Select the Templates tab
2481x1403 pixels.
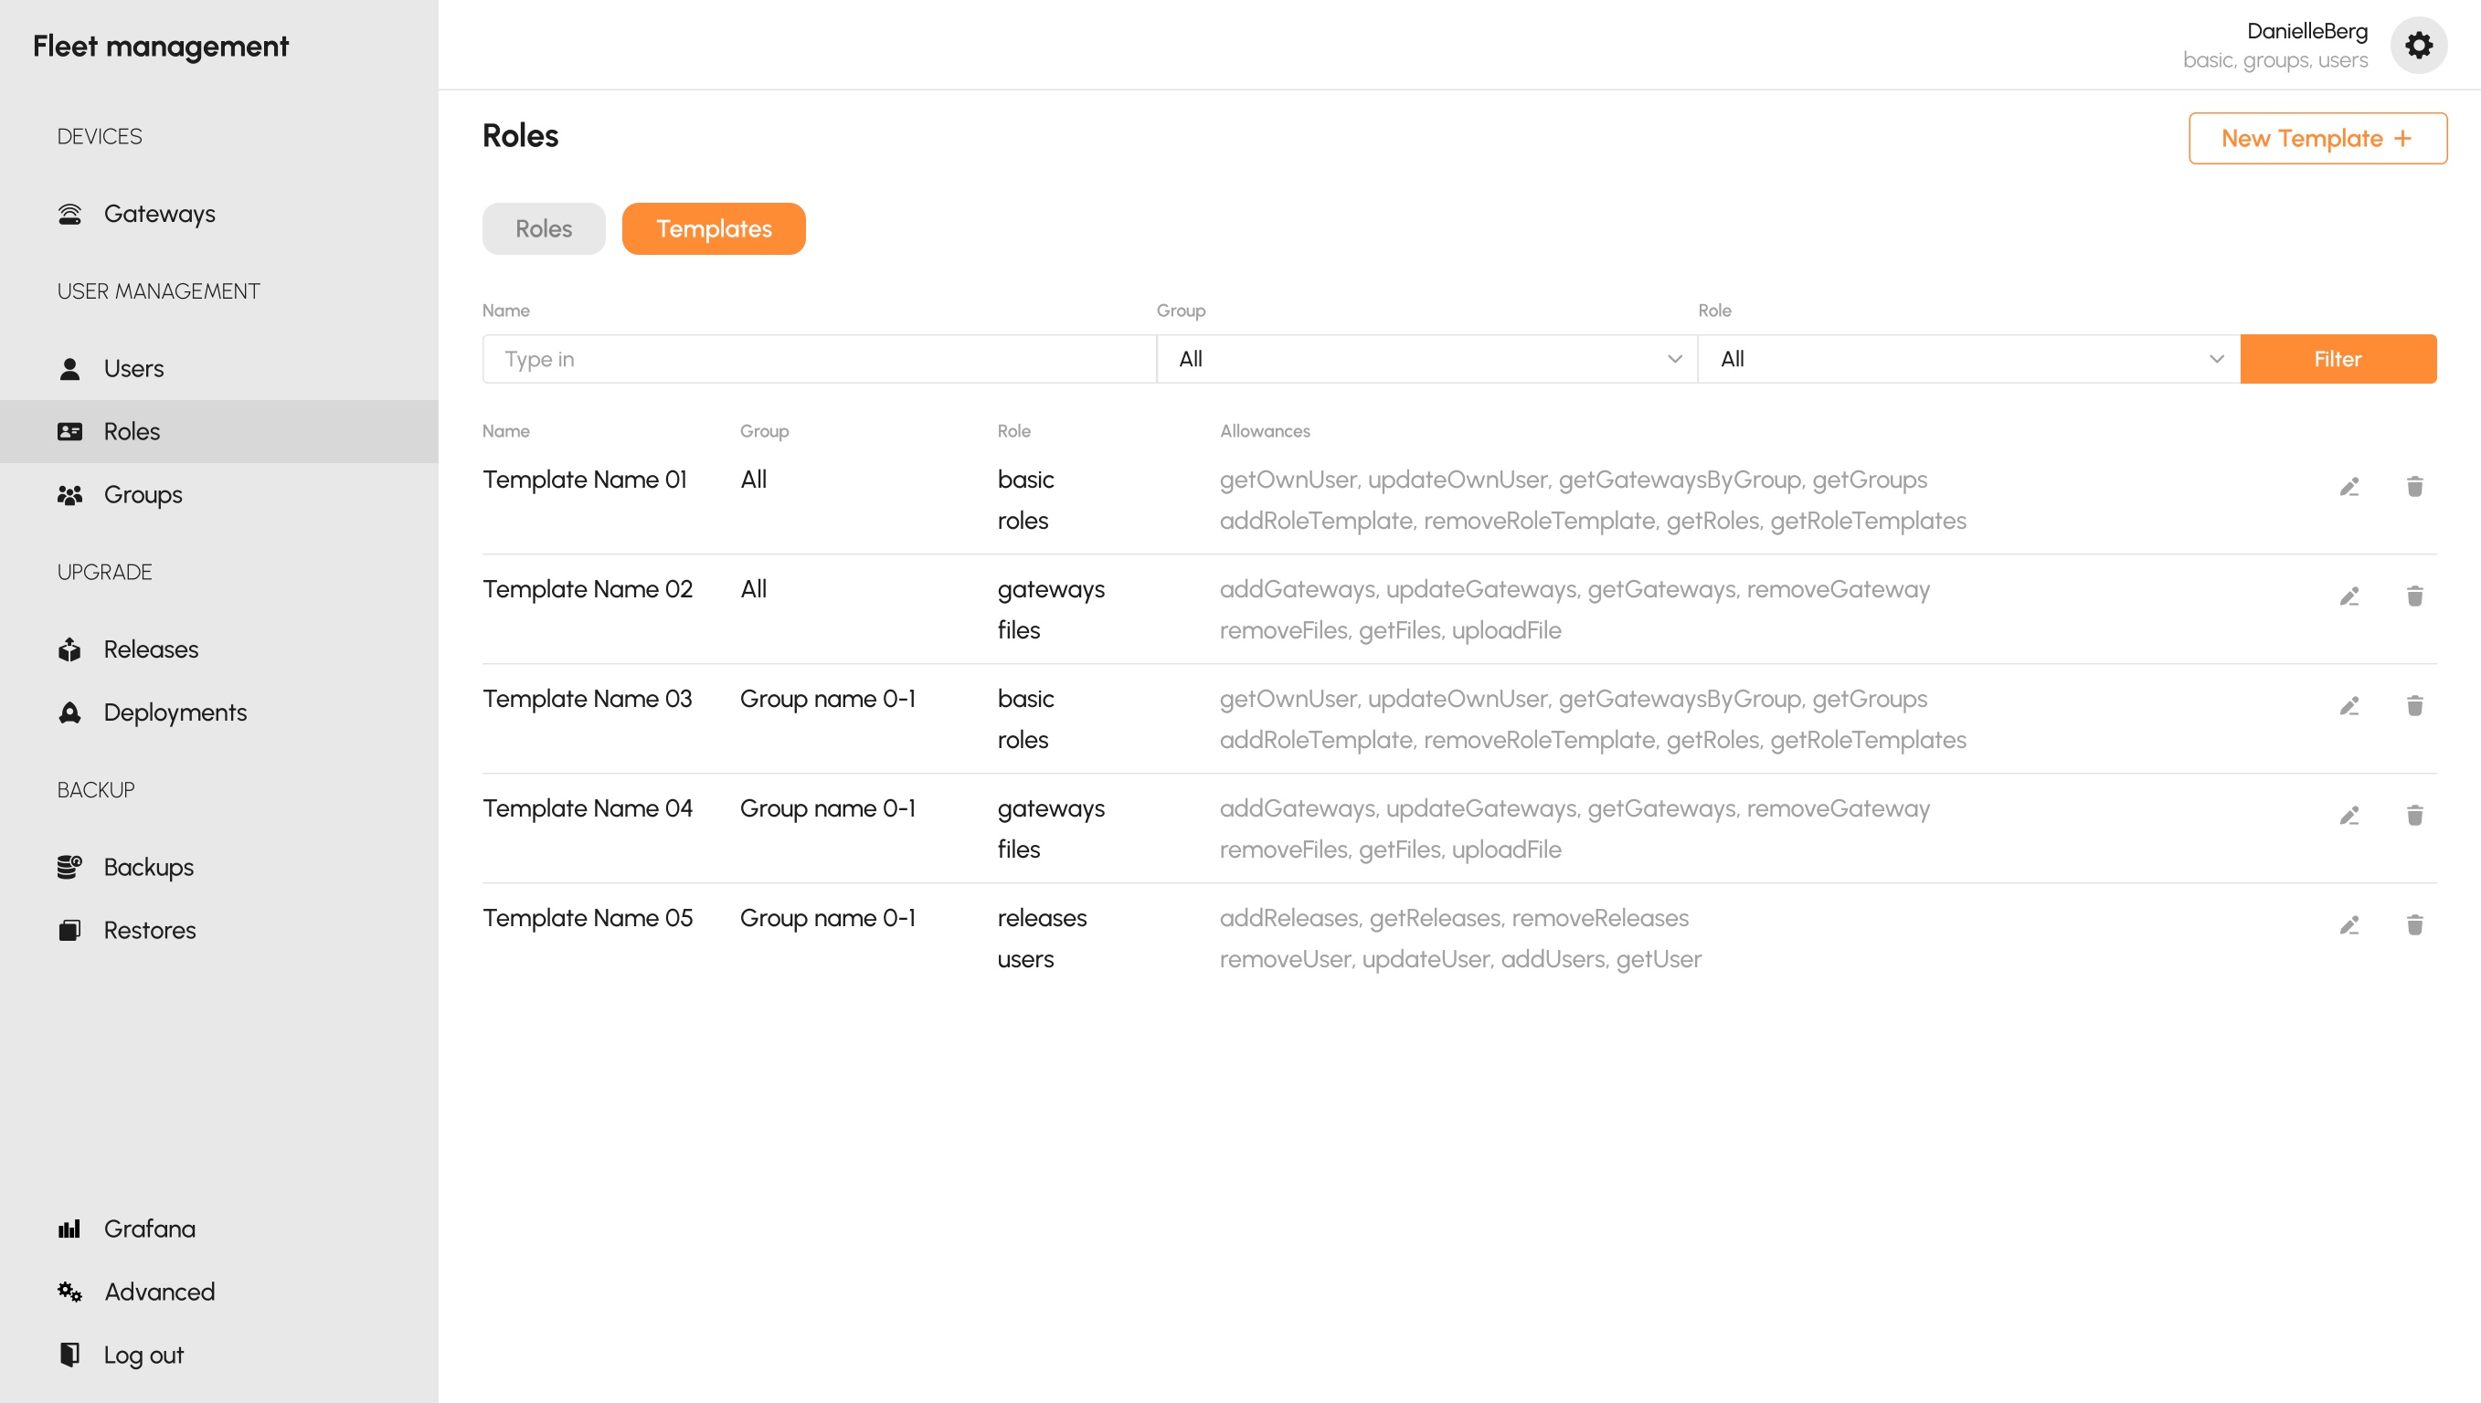[x=714, y=229]
